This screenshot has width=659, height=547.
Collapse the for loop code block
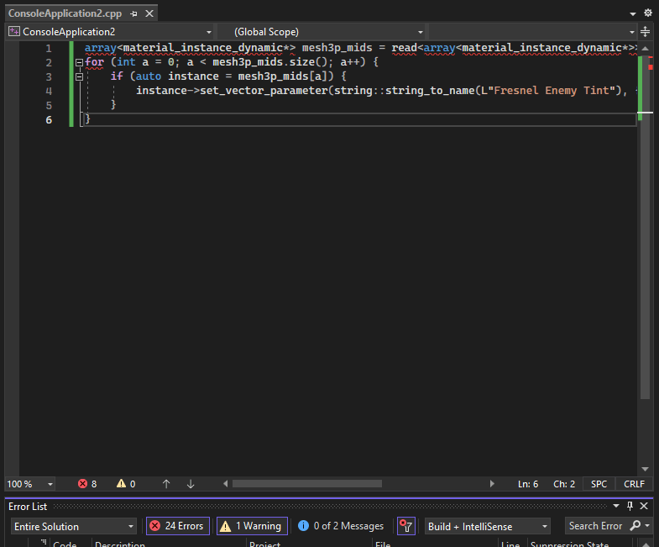(x=79, y=63)
